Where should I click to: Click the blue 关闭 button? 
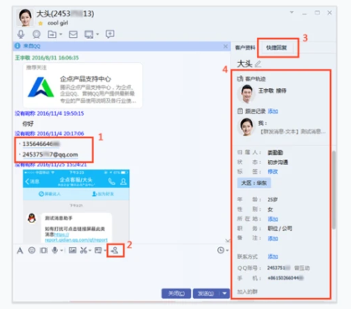click(177, 293)
